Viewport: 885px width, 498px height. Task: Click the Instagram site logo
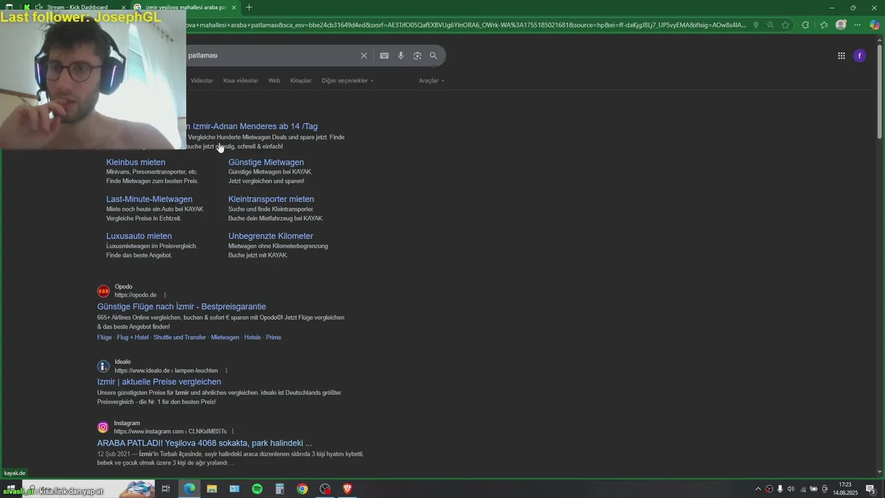[x=103, y=427]
